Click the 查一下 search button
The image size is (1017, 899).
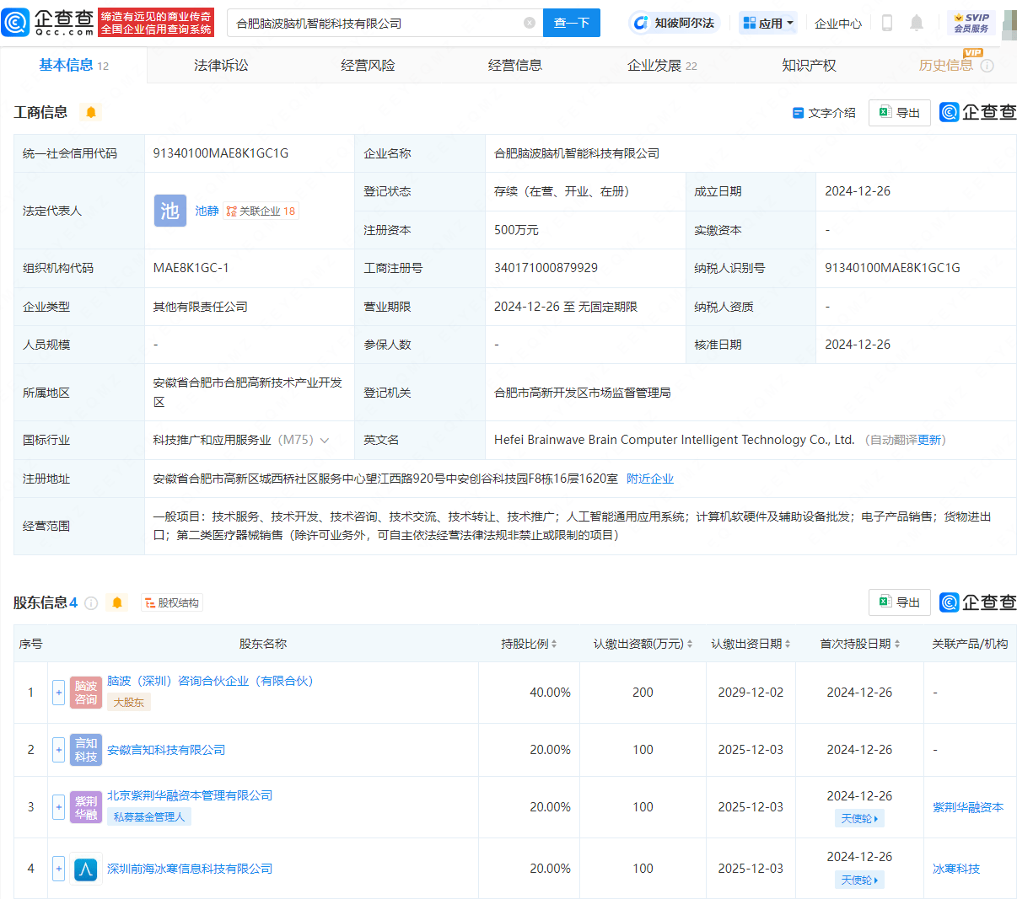572,23
